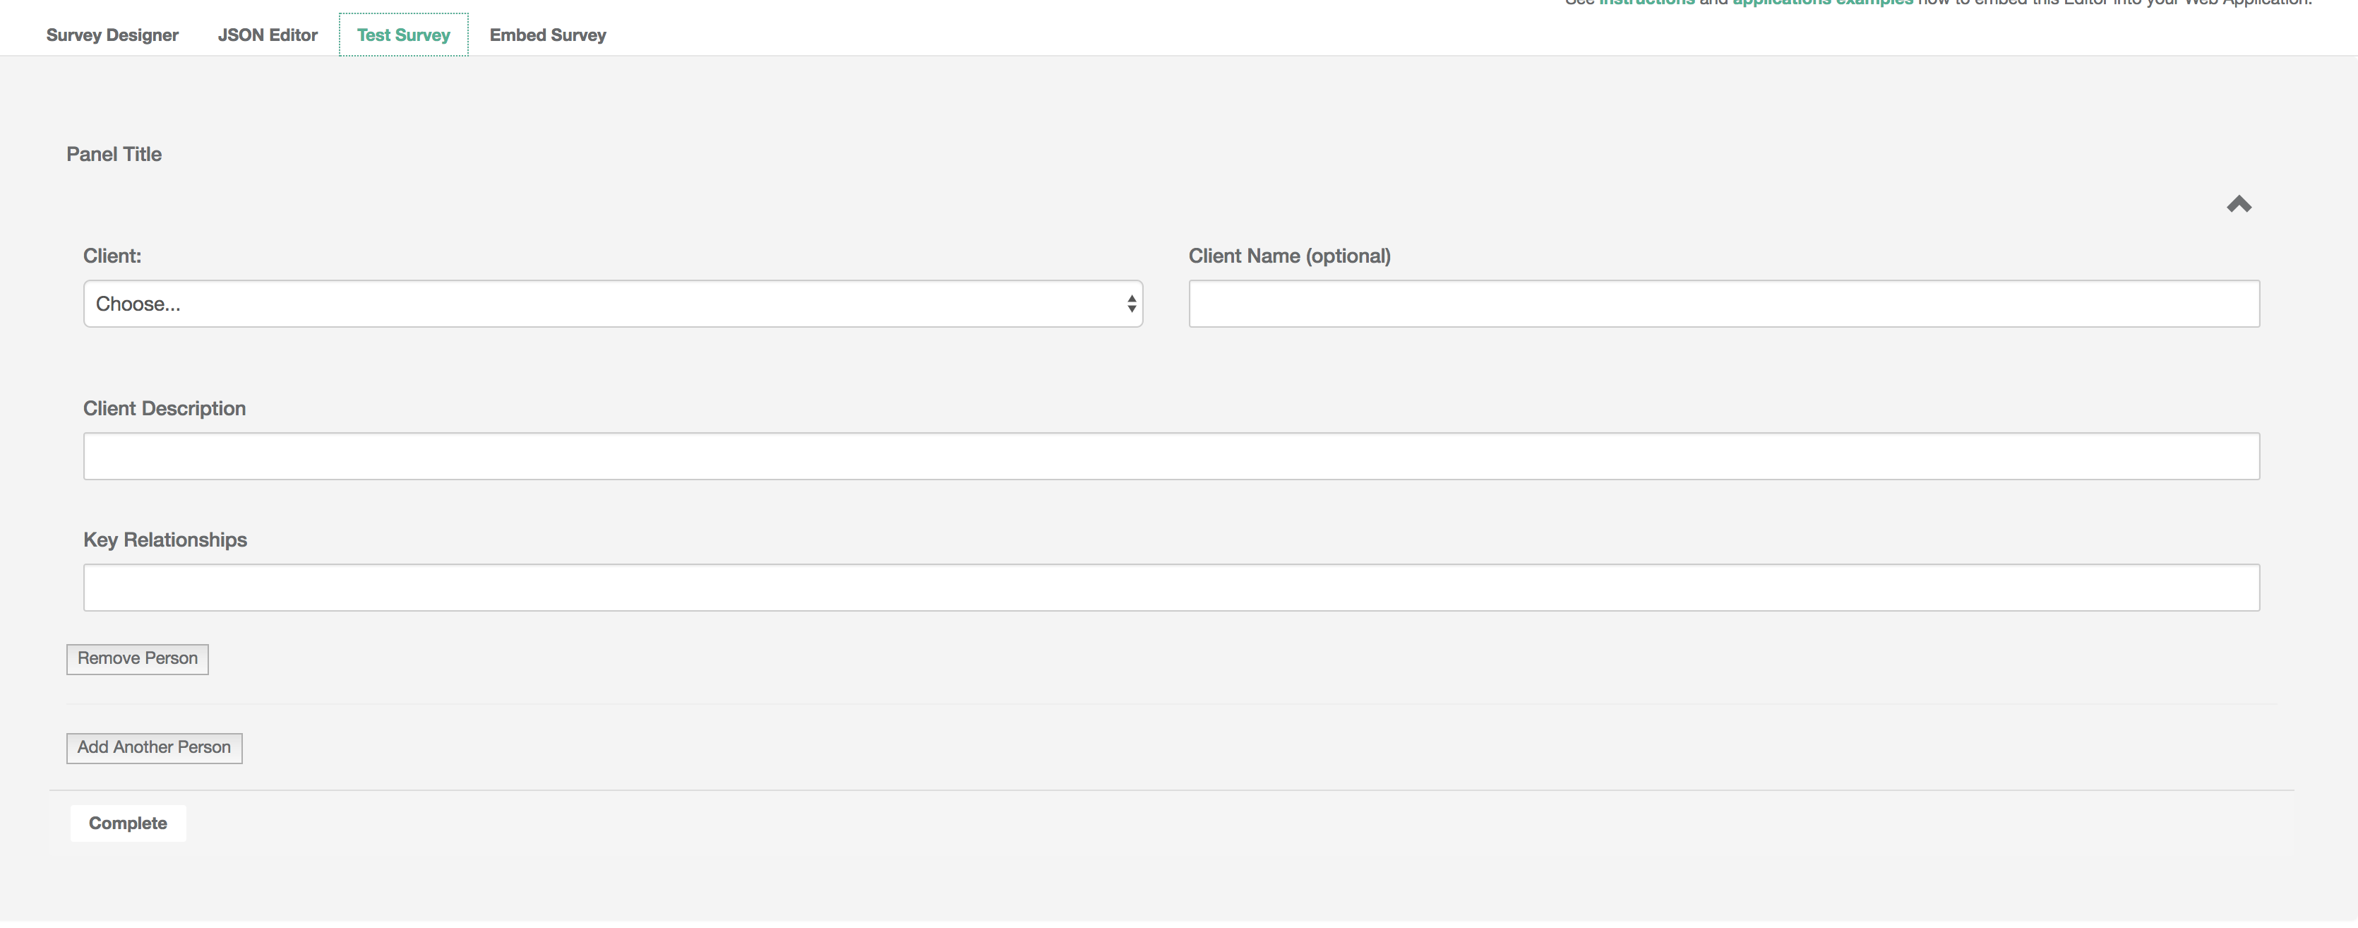Click the Remove Person button
Viewport: 2358px width, 928px height.
pyautogui.click(x=136, y=658)
